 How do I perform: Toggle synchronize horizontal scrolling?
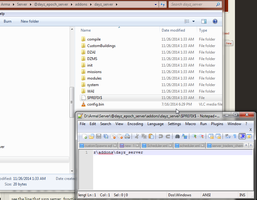[x=218, y=136]
